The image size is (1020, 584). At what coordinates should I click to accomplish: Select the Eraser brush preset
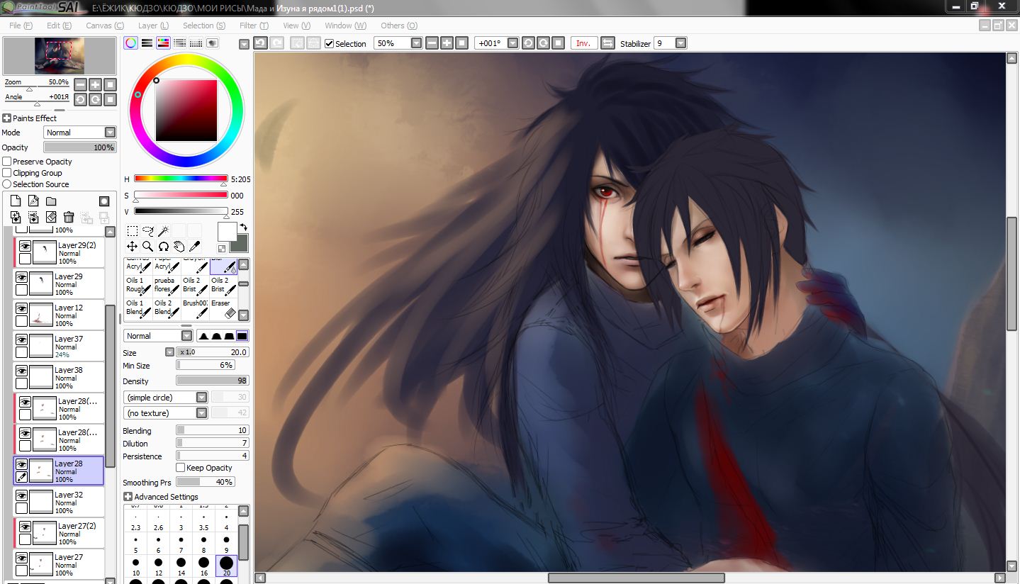(223, 309)
